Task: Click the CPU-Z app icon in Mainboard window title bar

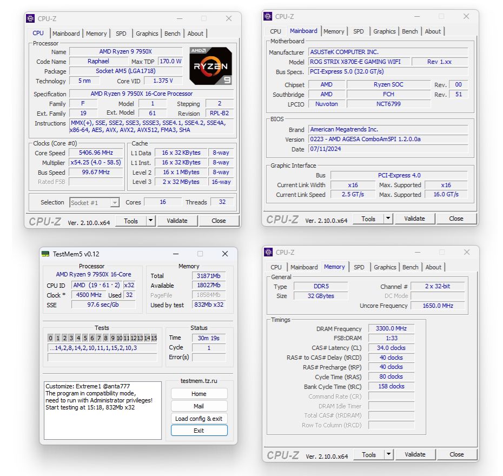Action: (x=268, y=16)
